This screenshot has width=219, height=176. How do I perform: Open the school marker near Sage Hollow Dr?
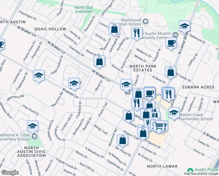pos(39,76)
